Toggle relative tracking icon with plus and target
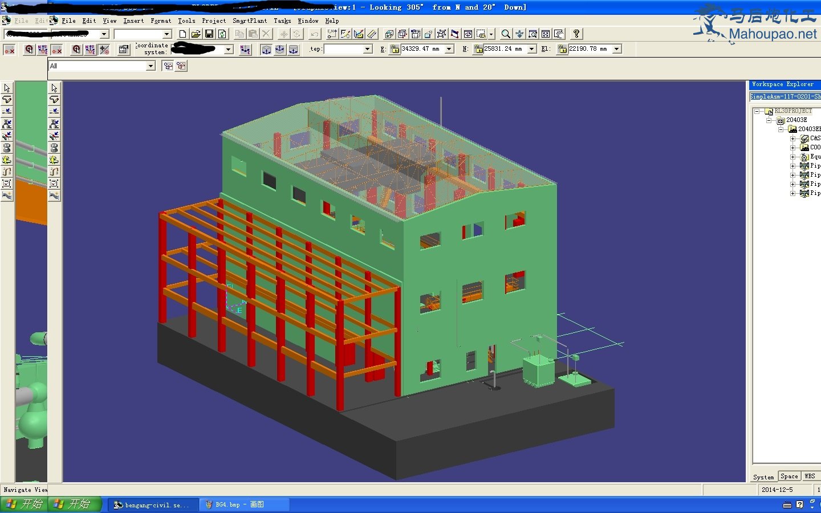Screen dimensions: 821x513 (105, 50)
